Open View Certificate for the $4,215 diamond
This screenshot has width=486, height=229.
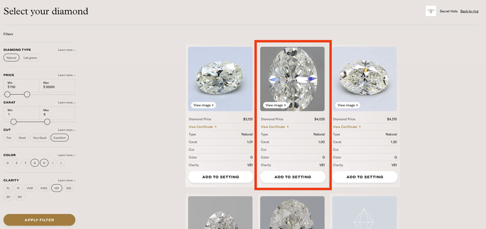[347, 127]
